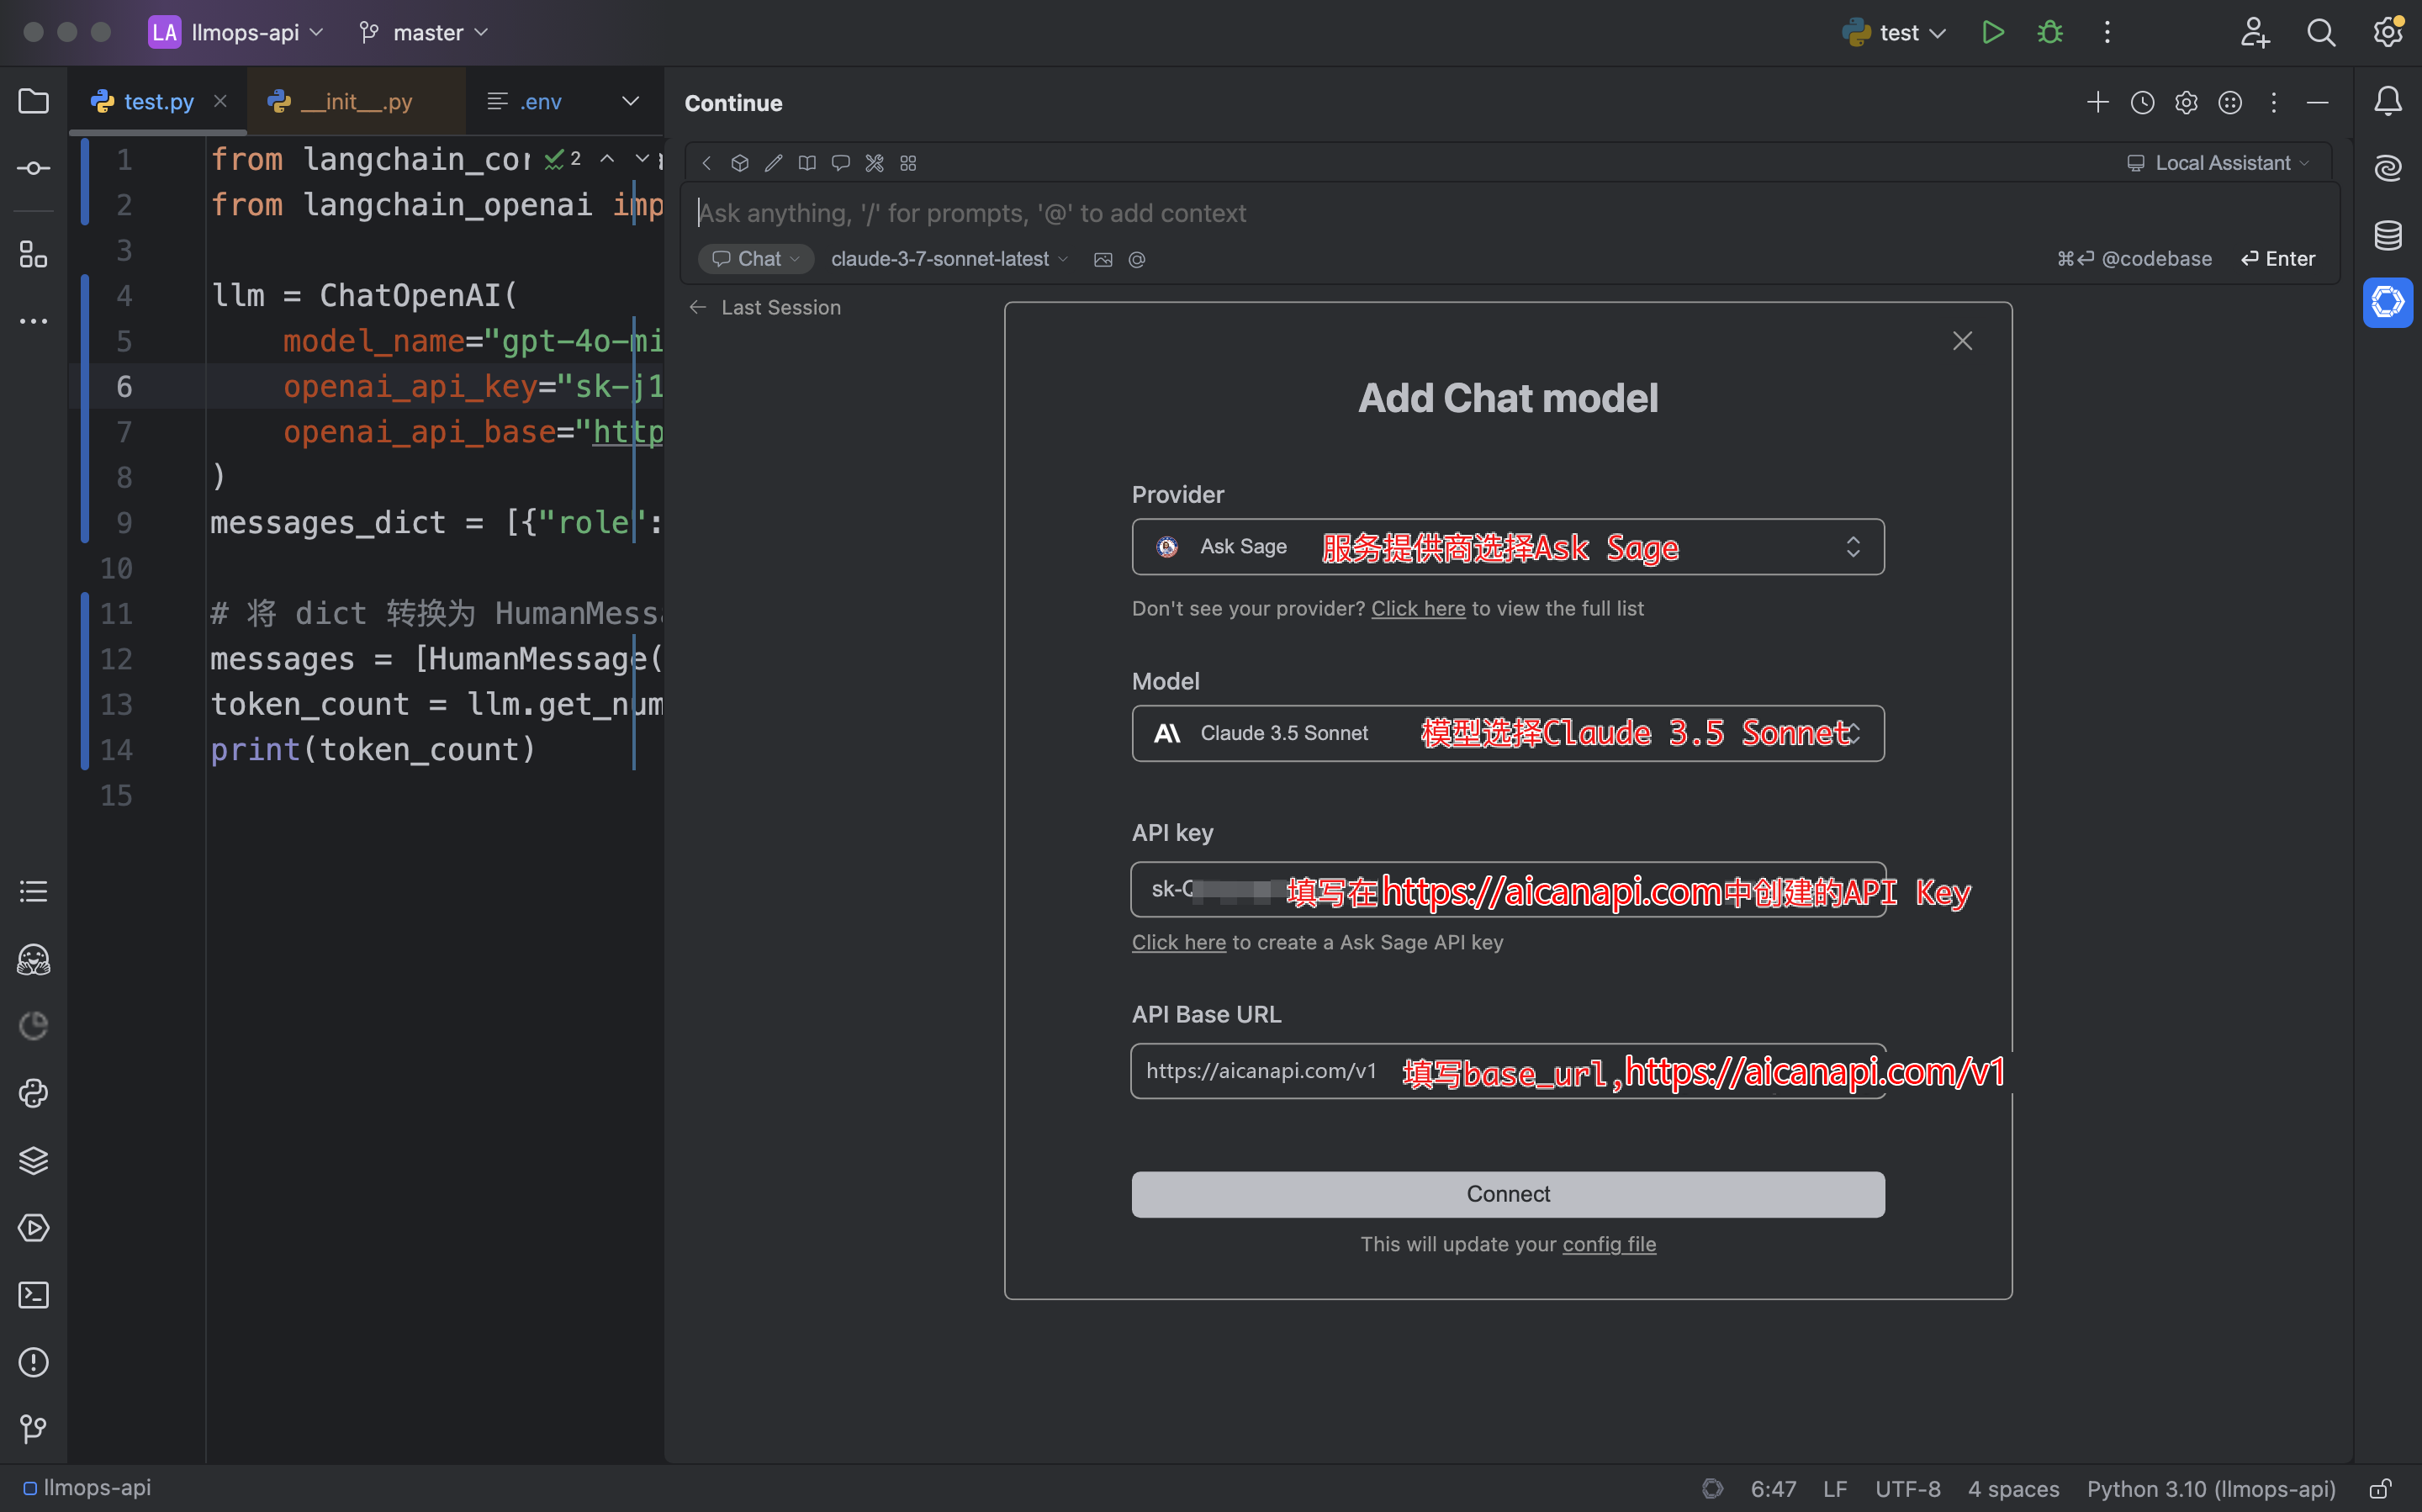The height and width of the screenshot is (1512, 2422).
Task: Open the tools icon in the Continue toolbar
Action: pos(874,162)
